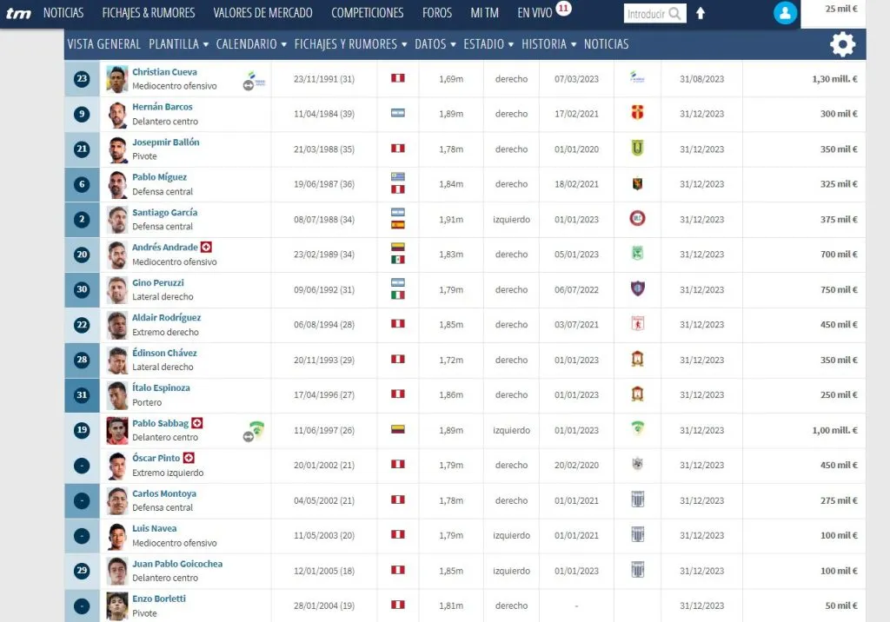Viewport: 890px width, 622px height.
Task: Click the user profile avatar icon
Action: point(785,13)
